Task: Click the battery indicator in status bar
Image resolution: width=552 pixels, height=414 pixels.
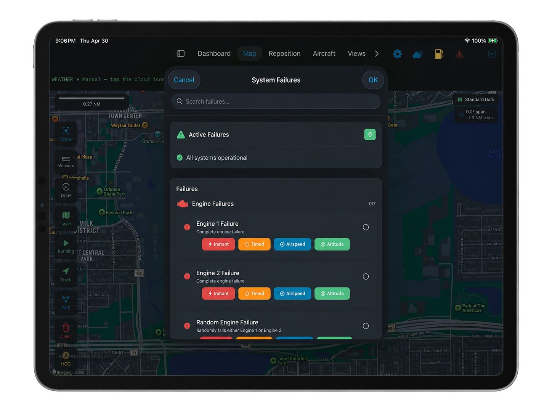Action: point(493,41)
